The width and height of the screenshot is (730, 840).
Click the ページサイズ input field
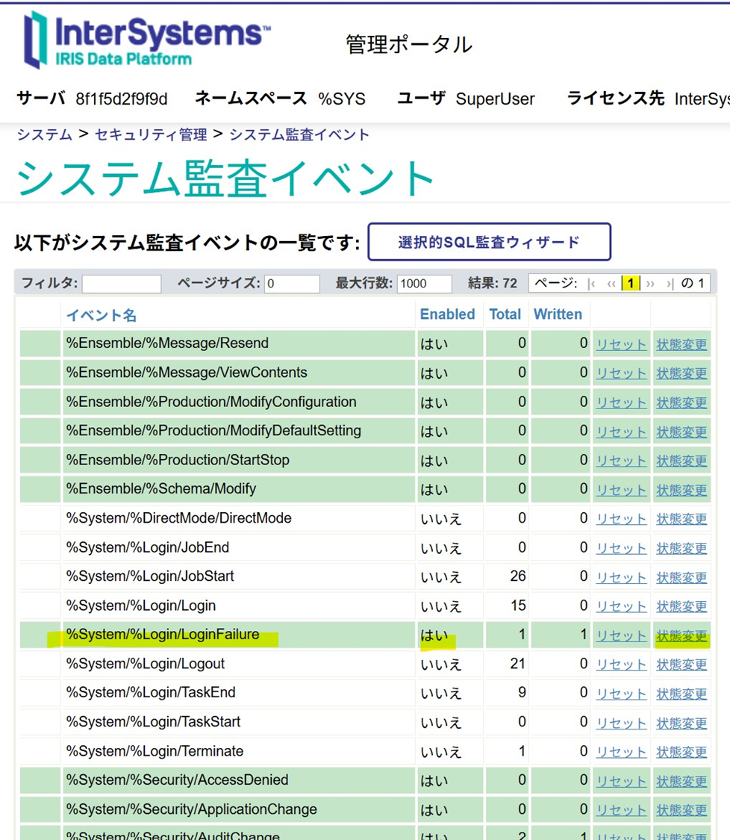point(292,284)
